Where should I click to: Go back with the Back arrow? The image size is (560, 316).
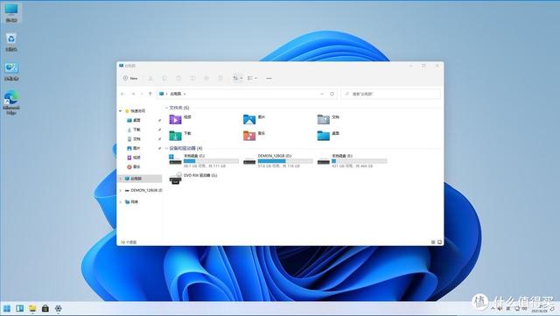tap(122, 94)
